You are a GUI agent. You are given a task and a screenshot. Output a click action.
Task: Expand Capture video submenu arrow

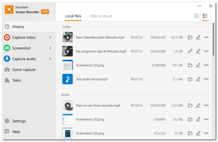[x=50, y=37]
